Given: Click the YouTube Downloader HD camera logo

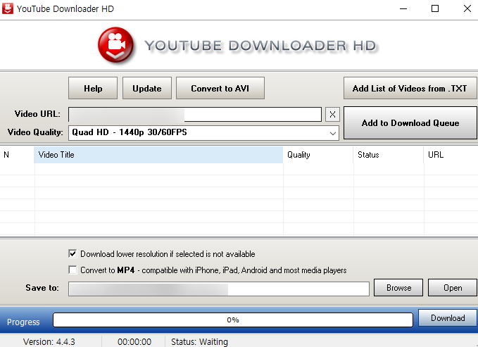Looking at the screenshot, I should tap(115, 45).
